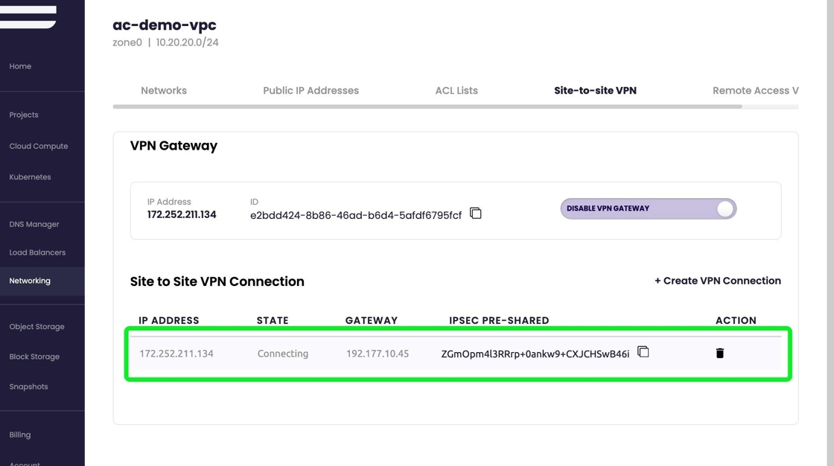Go to the Remote Access VPN tab
This screenshot has width=834, height=466.
[755, 91]
